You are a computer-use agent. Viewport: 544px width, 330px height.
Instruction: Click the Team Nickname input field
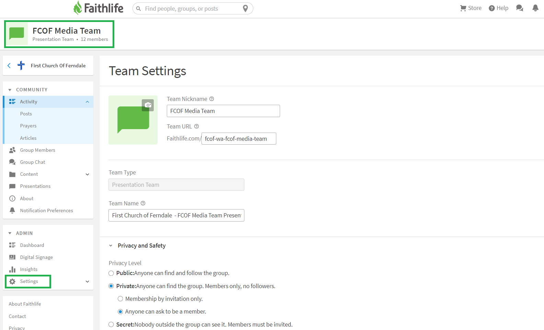click(223, 111)
